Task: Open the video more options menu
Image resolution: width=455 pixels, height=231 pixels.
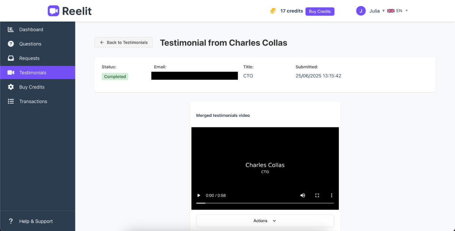Action: pos(331,195)
